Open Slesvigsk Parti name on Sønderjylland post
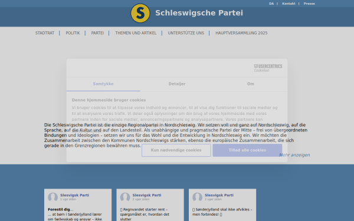 [219, 195]
